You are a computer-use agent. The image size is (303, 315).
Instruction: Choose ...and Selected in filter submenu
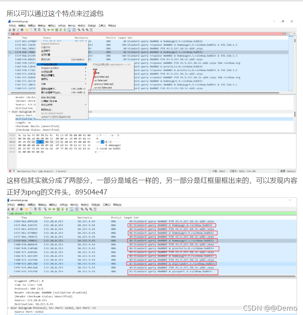coord(101,77)
